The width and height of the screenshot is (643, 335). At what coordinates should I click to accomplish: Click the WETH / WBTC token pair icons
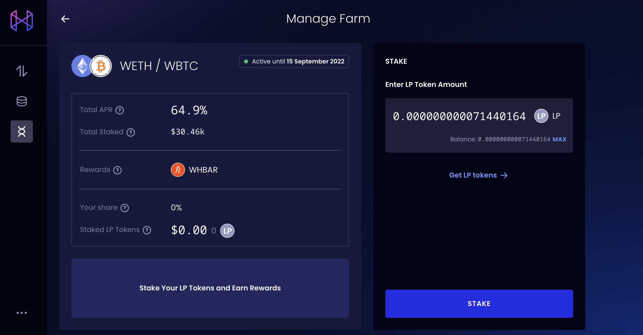point(92,66)
